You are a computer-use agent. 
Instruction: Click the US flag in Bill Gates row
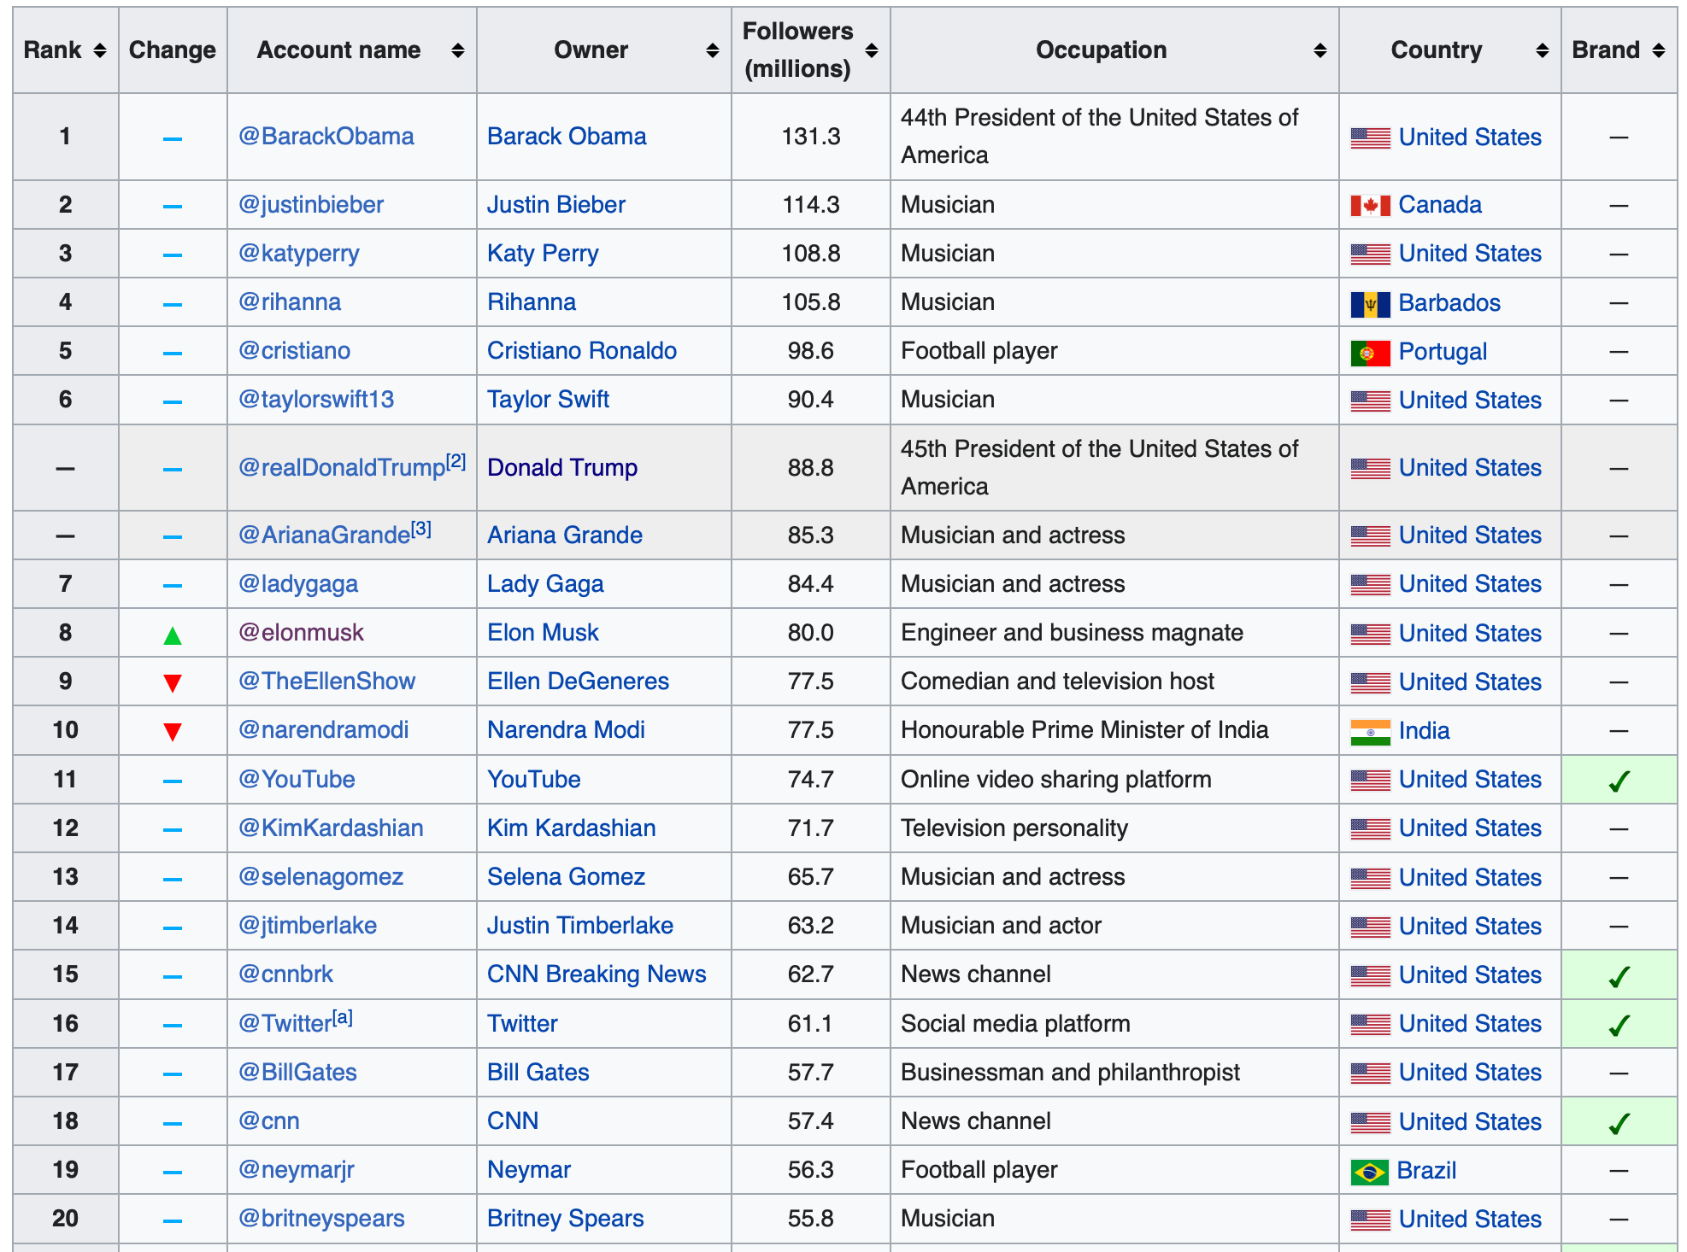coord(1370,1074)
